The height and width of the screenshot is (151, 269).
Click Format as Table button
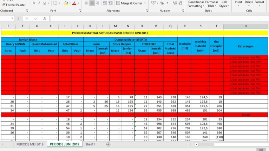click(x=212, y=4)
